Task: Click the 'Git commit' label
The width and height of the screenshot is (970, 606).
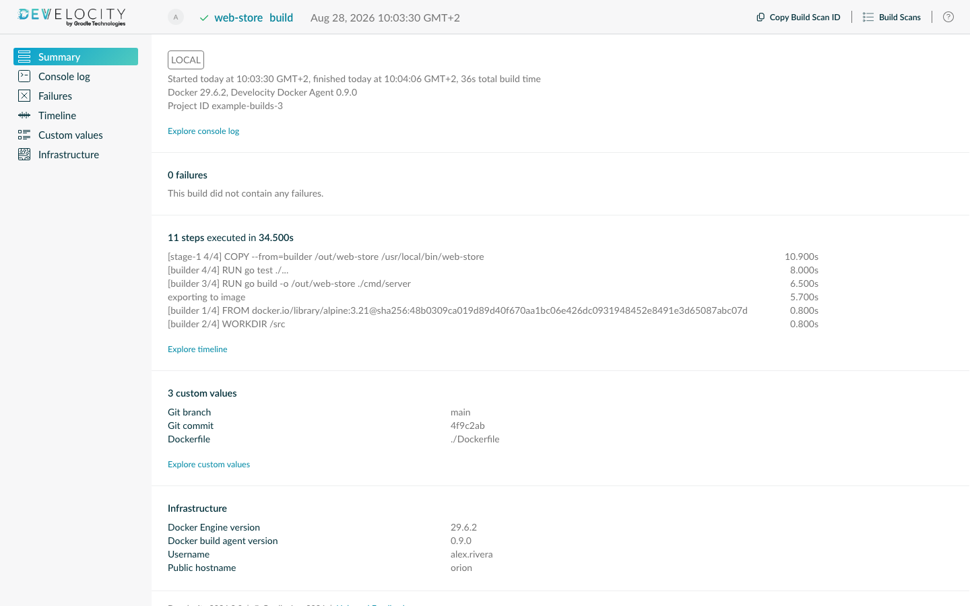Action: point(191,426)
